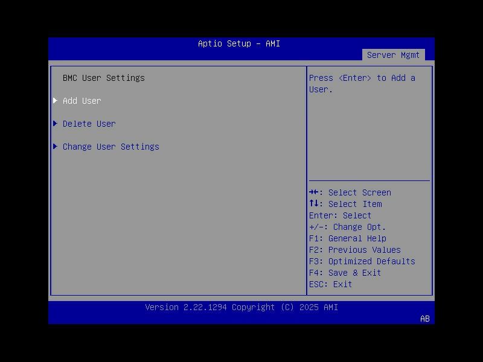Click the BMC User Settings heading
The width and height of the screenshot is (483, 362).
(x=104, y=78)
